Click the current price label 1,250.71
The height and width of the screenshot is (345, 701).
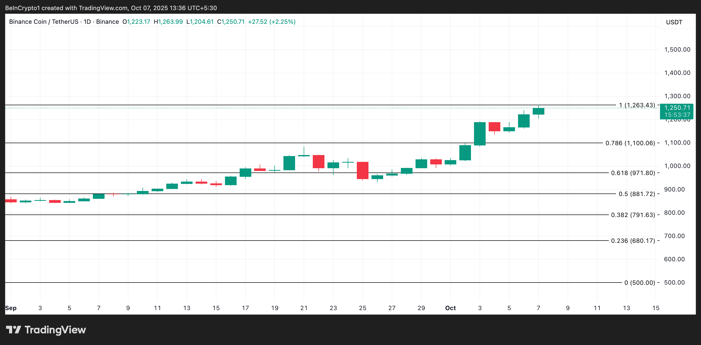(x=676, y=108)
